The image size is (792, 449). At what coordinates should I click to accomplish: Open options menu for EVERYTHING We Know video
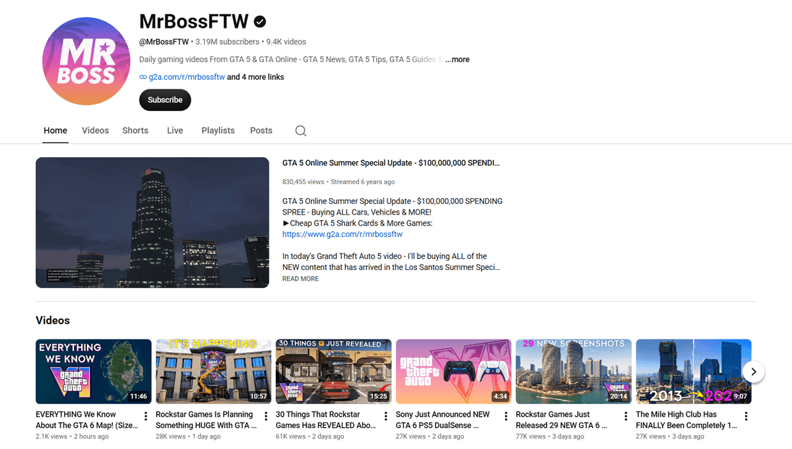[146, 417]
